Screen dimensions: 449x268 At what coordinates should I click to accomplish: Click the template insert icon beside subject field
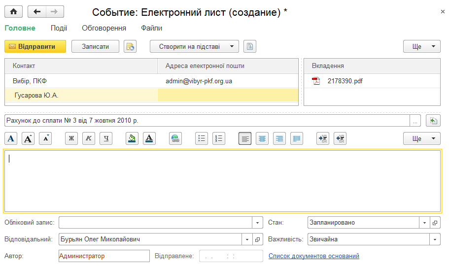click(x=433, y=121)
